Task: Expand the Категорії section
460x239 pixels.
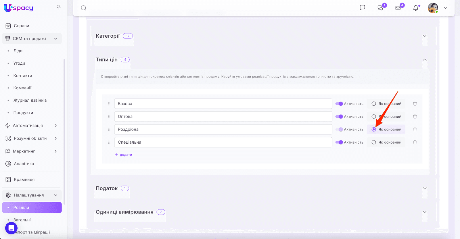Action: pos(425,36)
